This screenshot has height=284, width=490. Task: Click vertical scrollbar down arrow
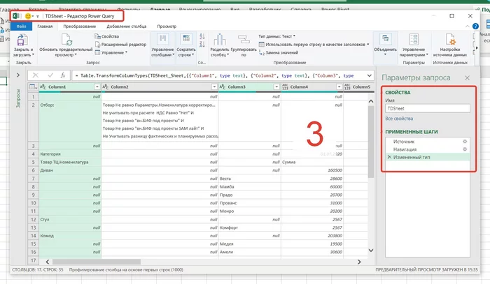click(371, 251)
